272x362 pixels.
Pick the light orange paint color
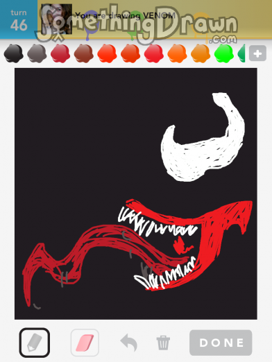(x=201, y=53)
